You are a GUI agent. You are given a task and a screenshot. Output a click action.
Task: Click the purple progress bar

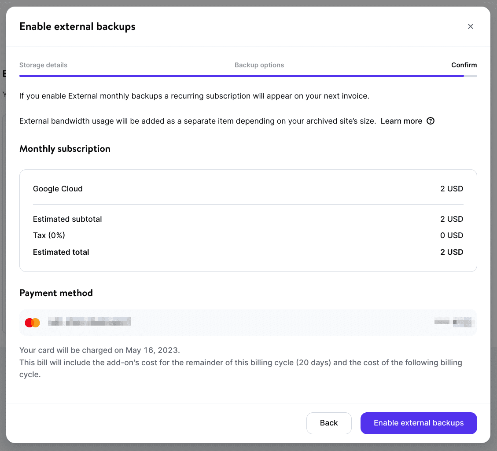[x=241, y=76]
